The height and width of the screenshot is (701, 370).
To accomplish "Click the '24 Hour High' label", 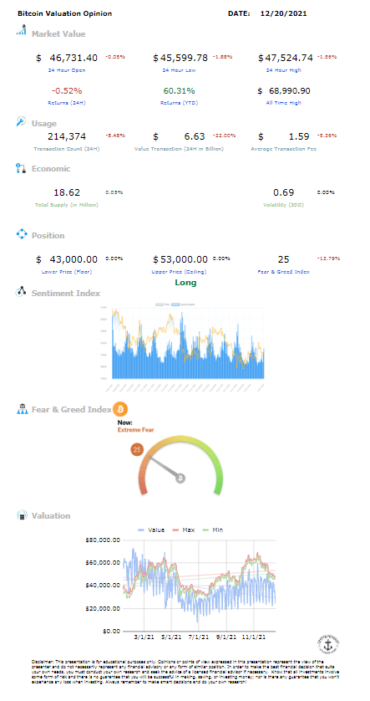I will (283, 70).
